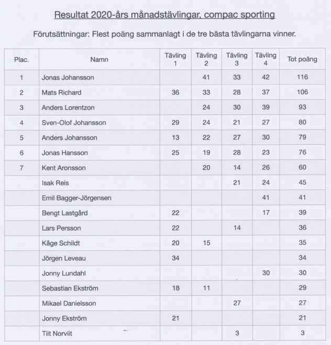
Task: Click the document title heading
Action: click(x=164, y=15)
